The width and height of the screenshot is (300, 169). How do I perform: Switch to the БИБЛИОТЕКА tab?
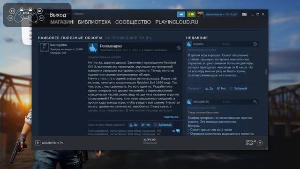[94, 22]
